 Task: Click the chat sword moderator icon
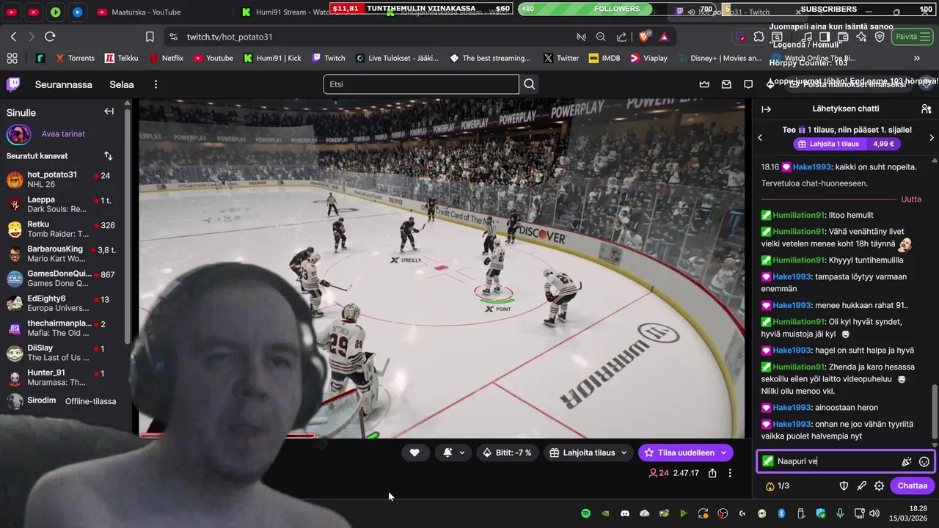pos(861,485)
